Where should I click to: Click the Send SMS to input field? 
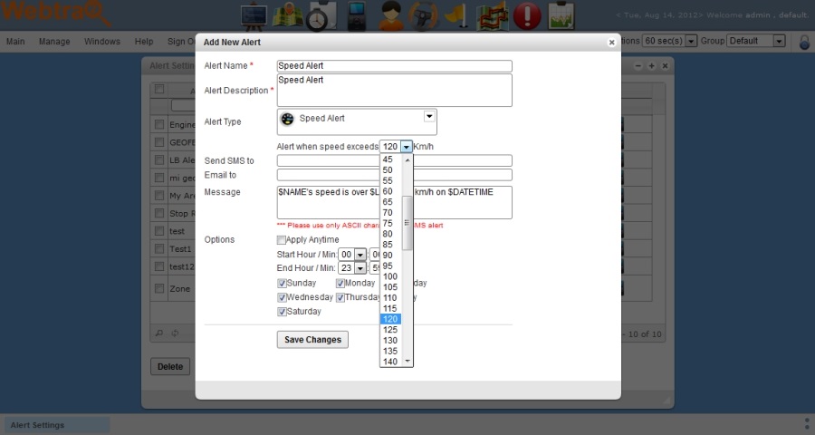click(394, 161)
